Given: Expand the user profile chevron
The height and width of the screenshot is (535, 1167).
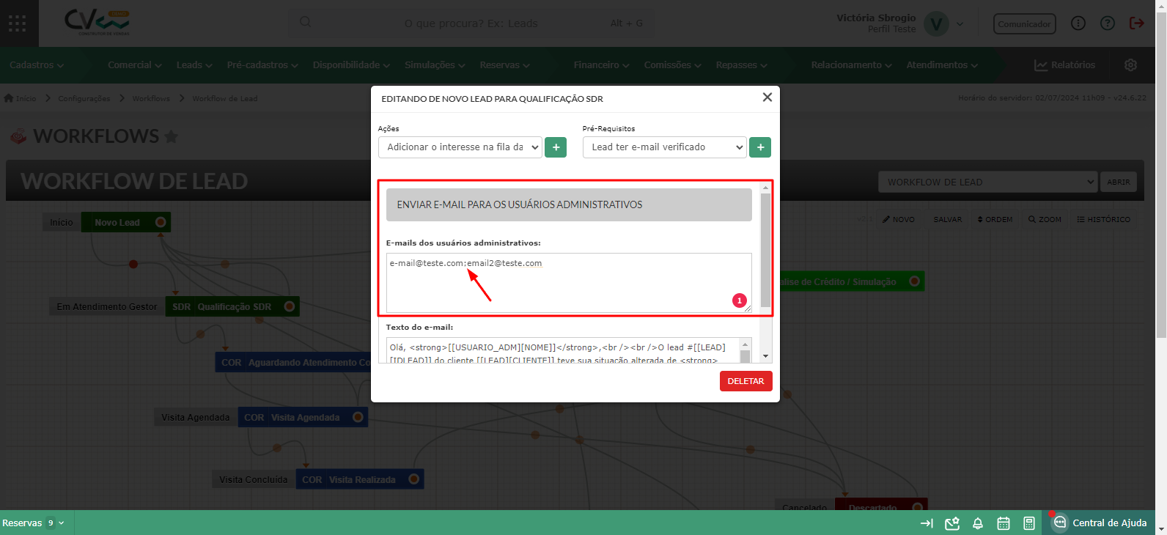Looking at the screenshot, I should [960, 24].
